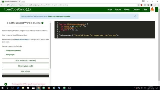Click Get a hint button
The image size is (160, 90).
tap(25, 71)
